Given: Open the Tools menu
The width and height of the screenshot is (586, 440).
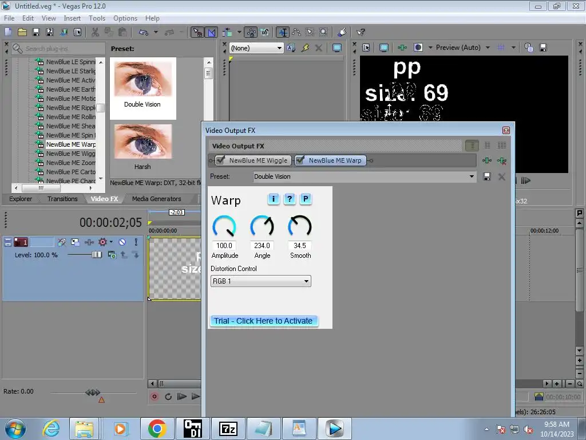Looking at the screenshot, I should (97, 18).
